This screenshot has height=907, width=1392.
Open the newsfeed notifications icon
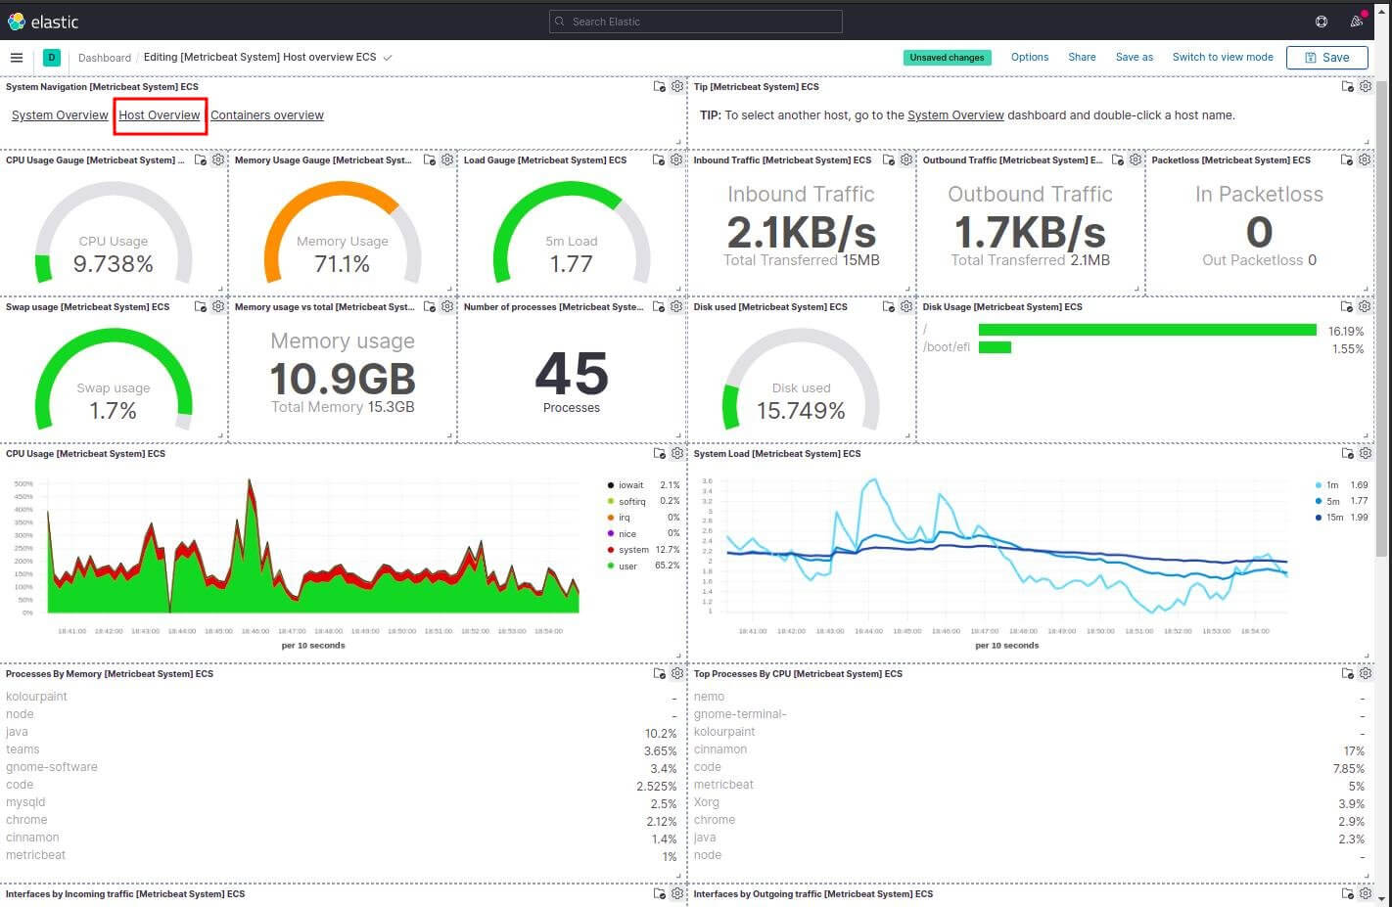pyautogui.click(x=1356, y=22)
